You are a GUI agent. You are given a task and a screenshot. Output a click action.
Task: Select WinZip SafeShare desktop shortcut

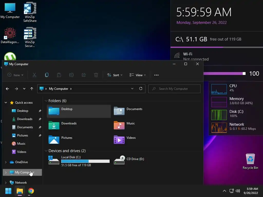[30, 12]
